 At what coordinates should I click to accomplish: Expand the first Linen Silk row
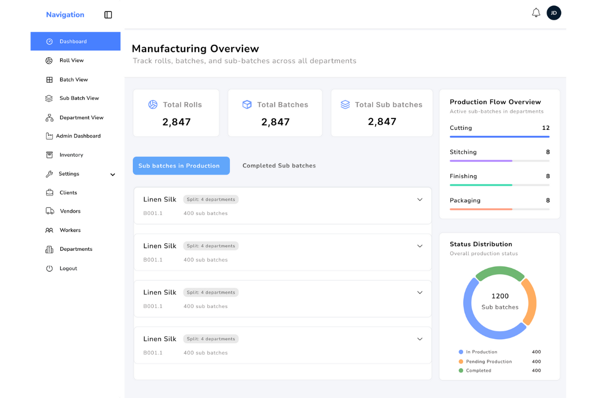click(419, 199)
